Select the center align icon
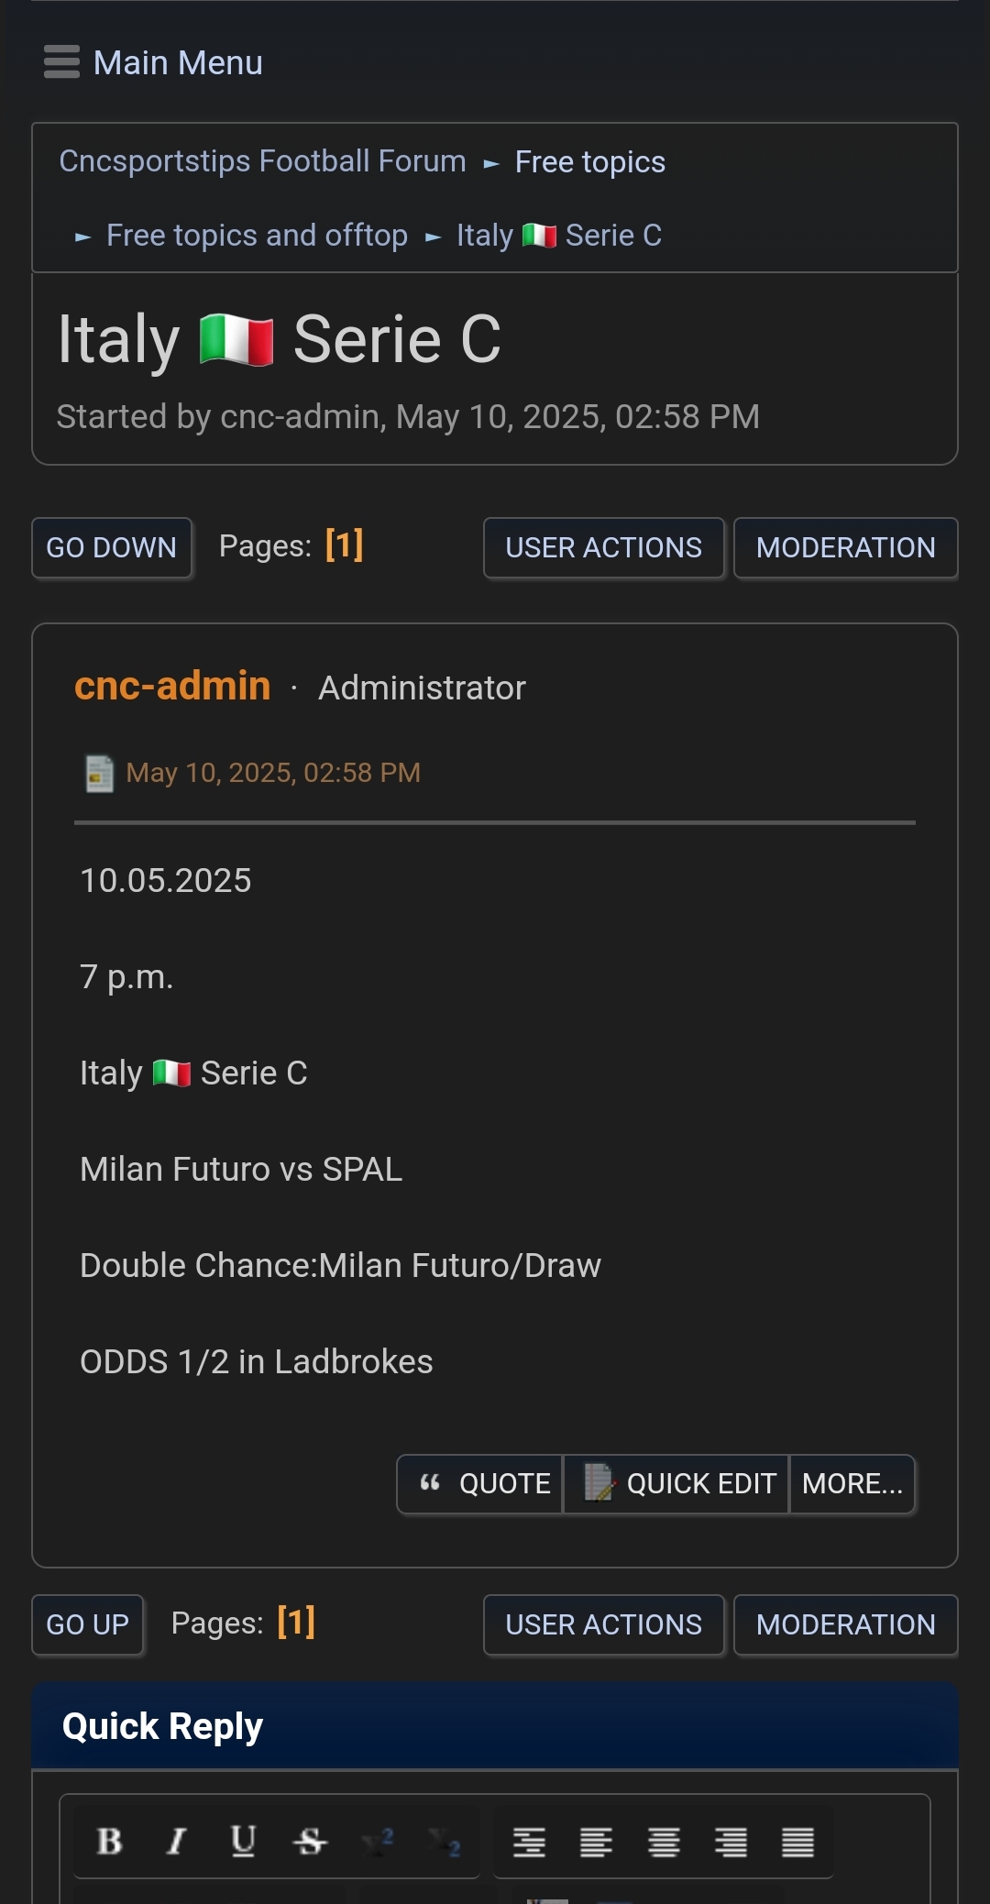 point(664,1842)
